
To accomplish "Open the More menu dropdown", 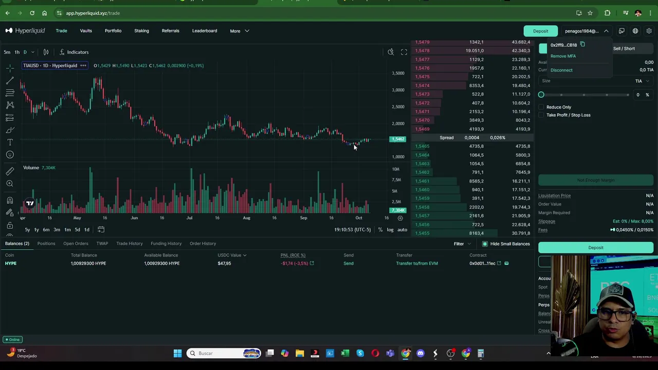I will (x=240, y=31).
